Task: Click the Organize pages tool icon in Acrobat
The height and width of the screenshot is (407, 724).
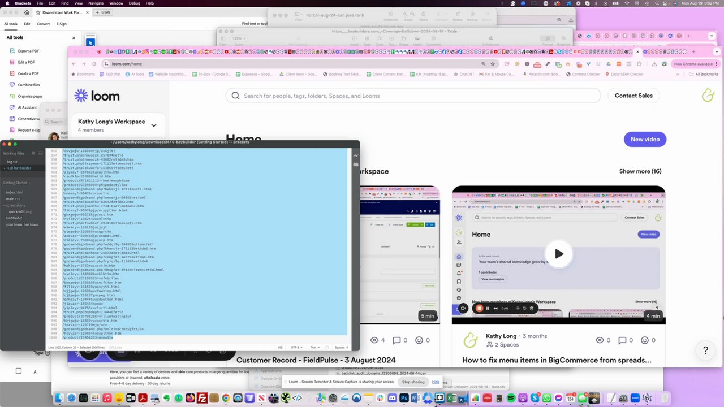Action: pos(12,96)
